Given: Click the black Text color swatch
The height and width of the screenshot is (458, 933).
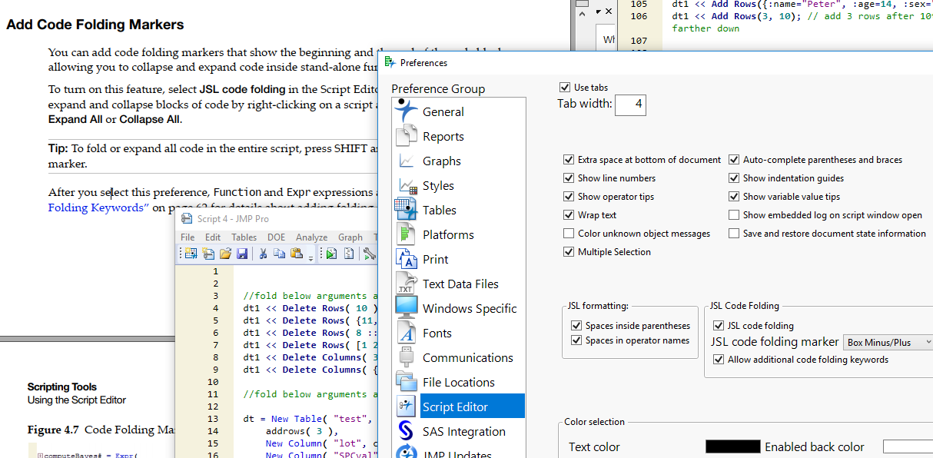Looking at the screenshot, I should pos(732,446).
